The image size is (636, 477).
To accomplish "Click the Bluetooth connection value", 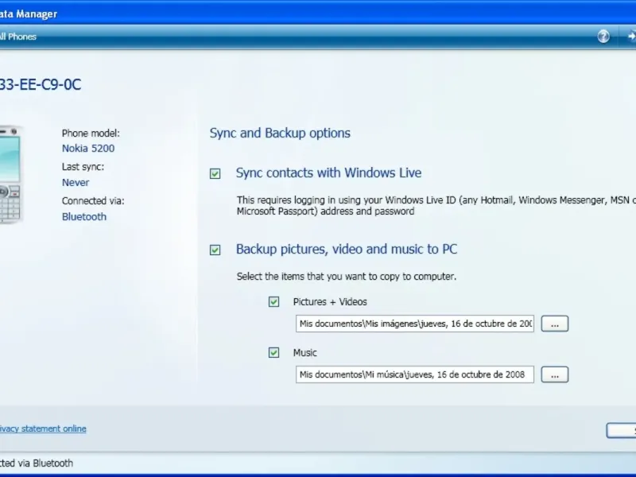I will coord(84,216).
